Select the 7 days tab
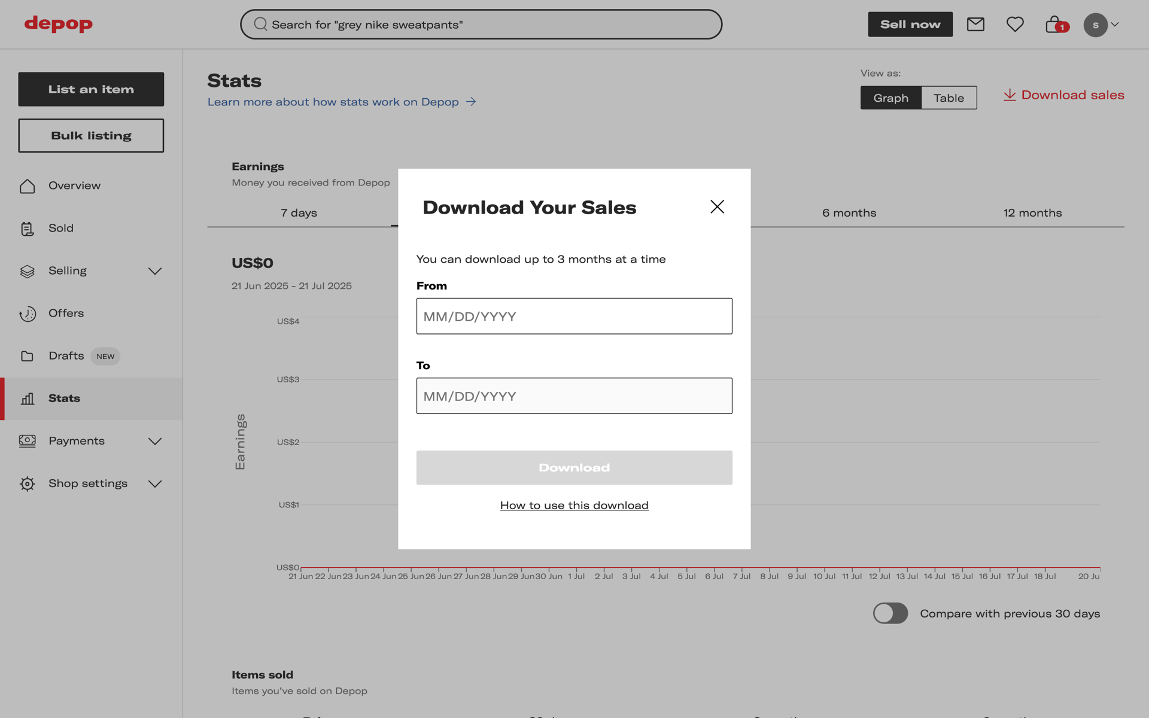This screenshot has width=1149, height=718. point(299,213)
